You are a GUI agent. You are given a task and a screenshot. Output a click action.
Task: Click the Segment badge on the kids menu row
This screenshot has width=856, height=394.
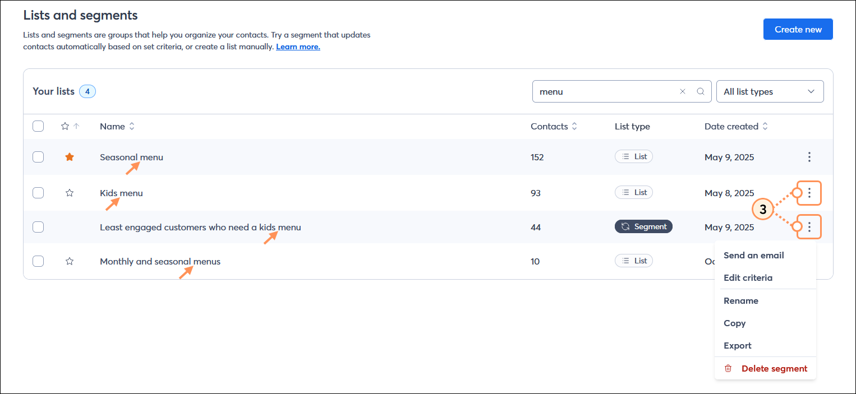point(643,226)
